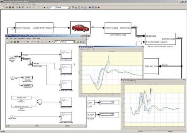
Task: Select the red car CarSim block
Action: tap(80, 28)
